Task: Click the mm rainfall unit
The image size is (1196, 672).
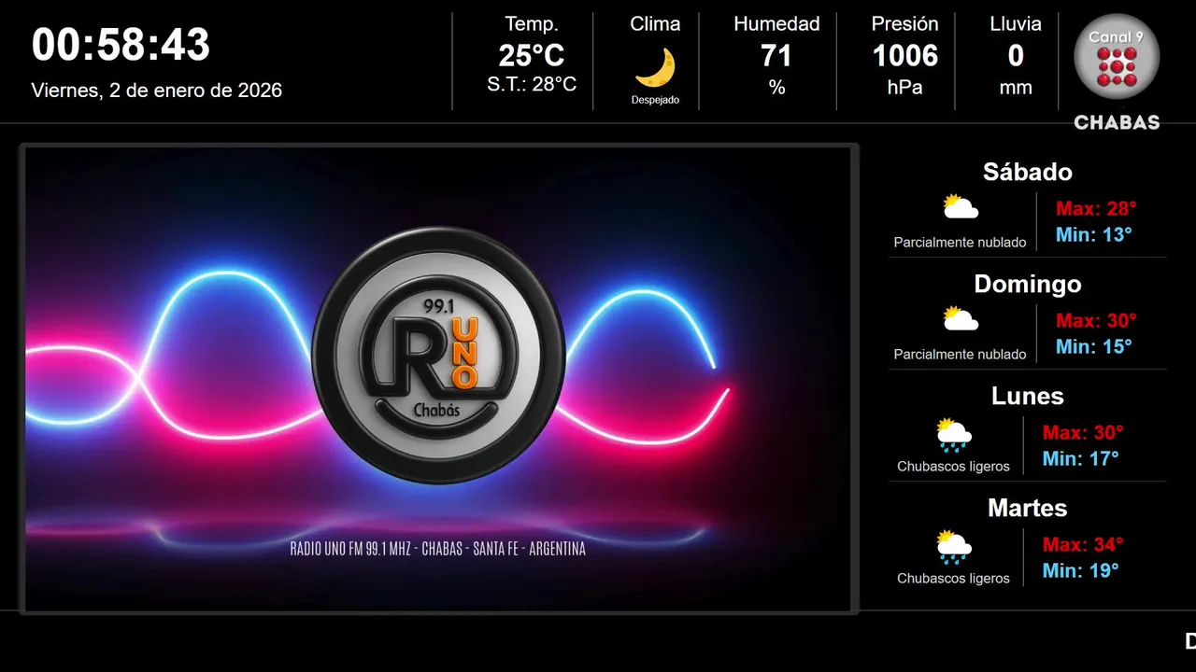Action: (x=1016, y=89)
